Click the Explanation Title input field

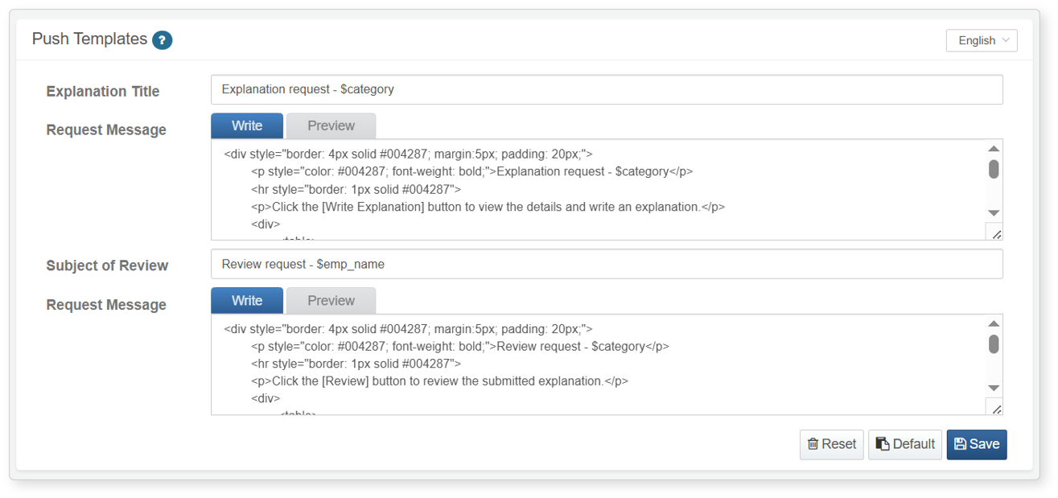coord(607,89)
